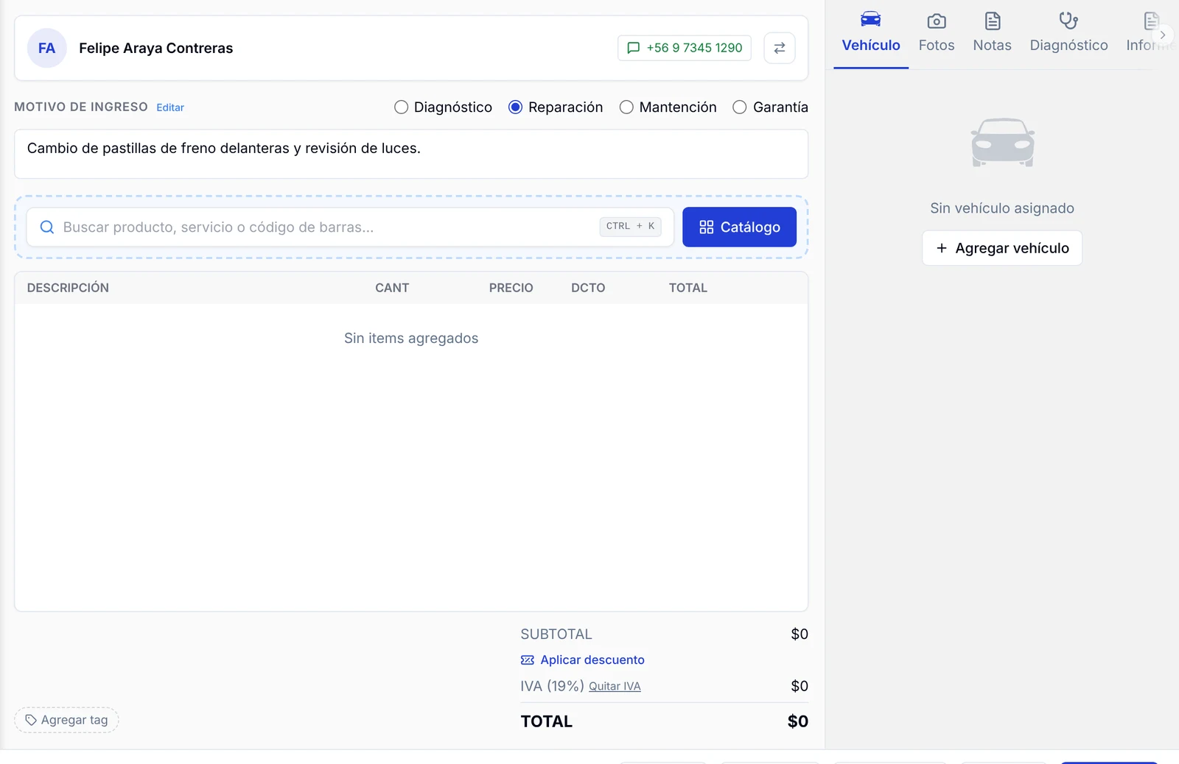Click the DESCRIPCIÓN column header

pyautogui.click(x=68, y=288)
